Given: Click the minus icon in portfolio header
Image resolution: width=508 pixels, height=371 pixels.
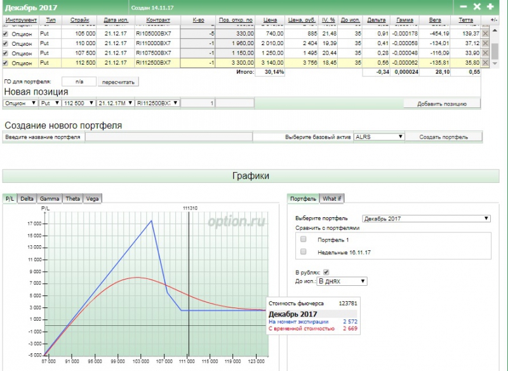Looking at the screenshot, I should pyautogui.click(x=463, y=7).
